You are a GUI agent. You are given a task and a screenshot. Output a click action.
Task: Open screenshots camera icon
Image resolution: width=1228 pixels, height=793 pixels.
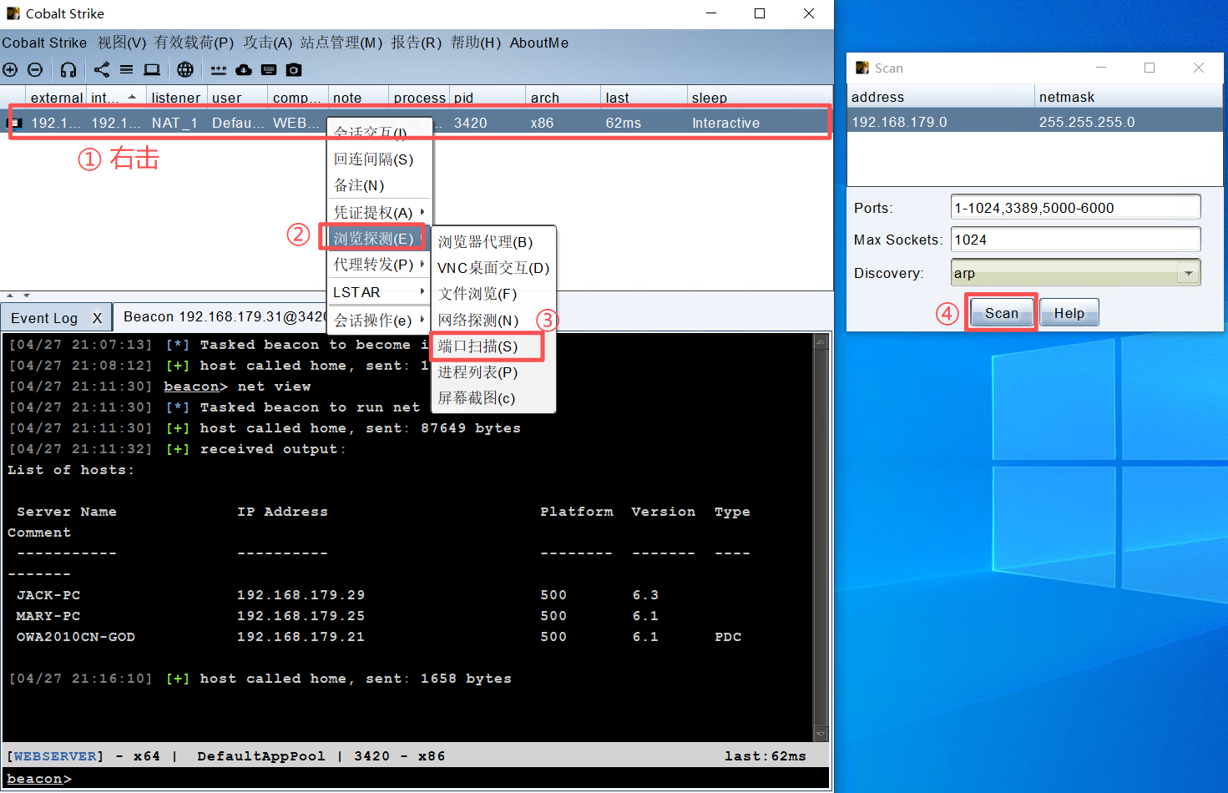pyautogui.click(x=294, y=70)
